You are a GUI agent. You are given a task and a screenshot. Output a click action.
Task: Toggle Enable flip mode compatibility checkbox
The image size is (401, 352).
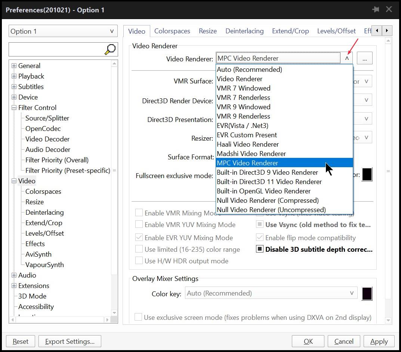point(260,238)
